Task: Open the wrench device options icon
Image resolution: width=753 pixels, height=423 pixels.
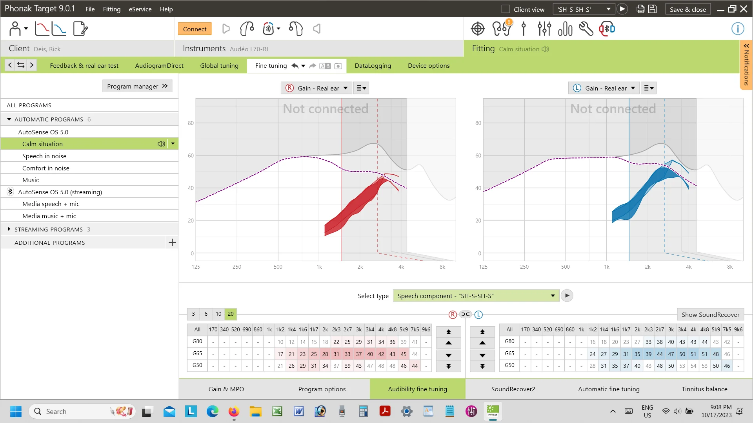Action: click(586, 29)
